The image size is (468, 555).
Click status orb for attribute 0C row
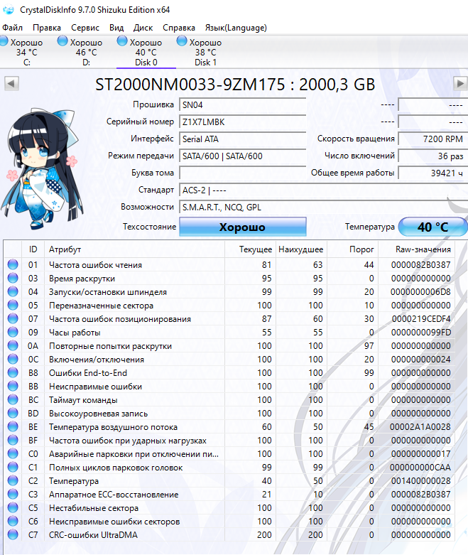coord(13,360)
